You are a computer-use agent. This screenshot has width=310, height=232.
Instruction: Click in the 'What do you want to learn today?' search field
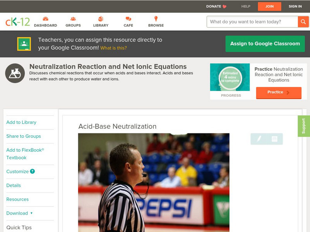(x=252, y=22)
